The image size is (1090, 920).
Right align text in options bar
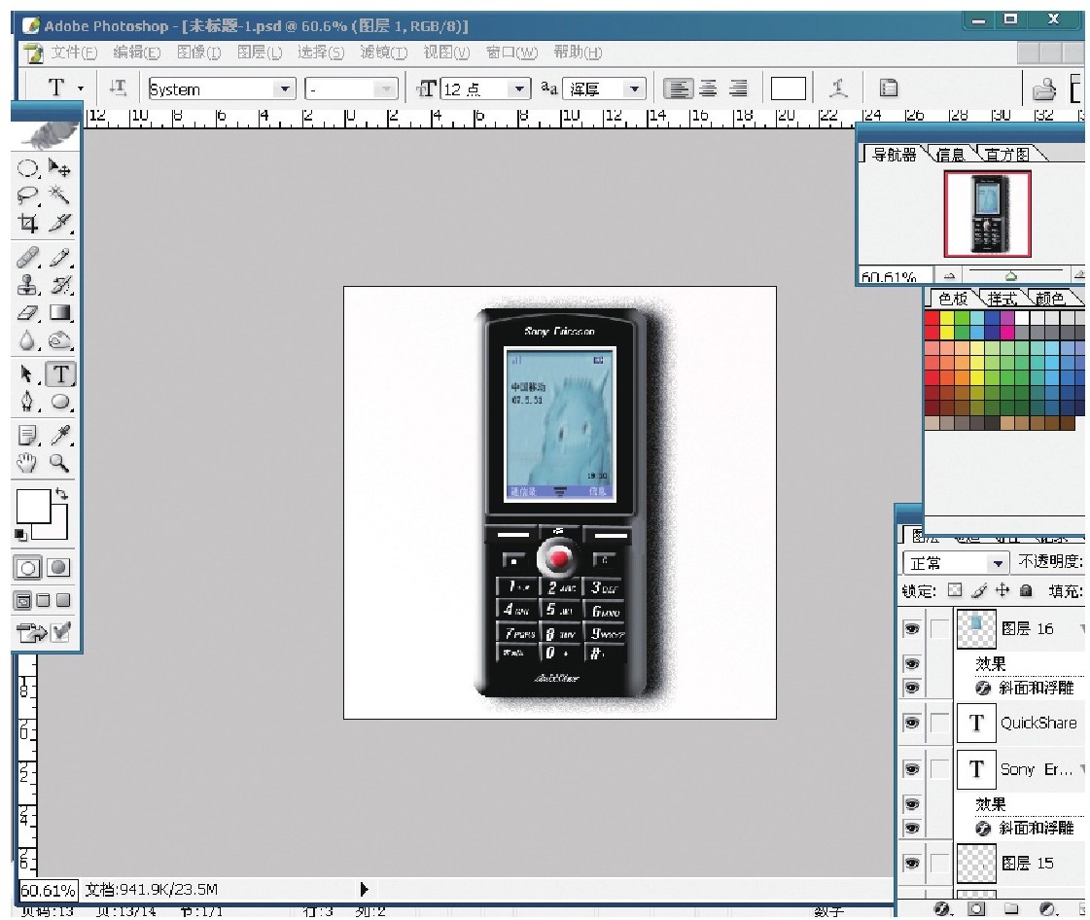(x=738, y=88)
